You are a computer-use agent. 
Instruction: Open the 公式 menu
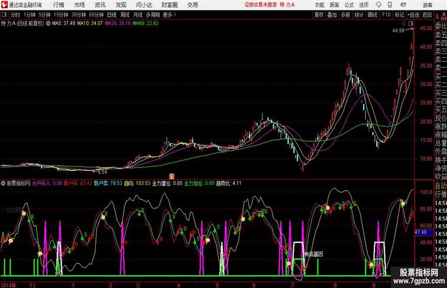click(349, 5)
